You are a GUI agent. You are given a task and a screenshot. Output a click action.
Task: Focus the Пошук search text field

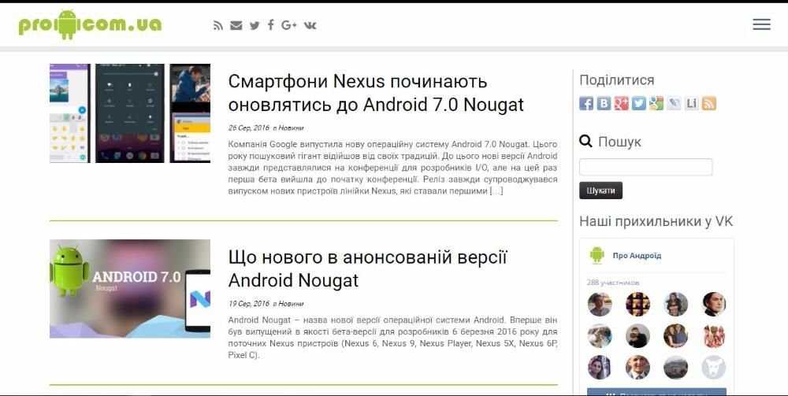(646, 167)
